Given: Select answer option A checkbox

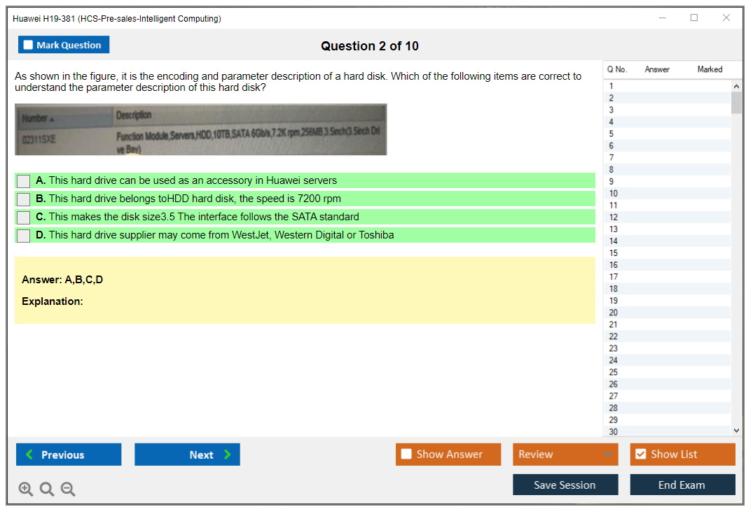Looking at the screenshot, I should 24,181.
